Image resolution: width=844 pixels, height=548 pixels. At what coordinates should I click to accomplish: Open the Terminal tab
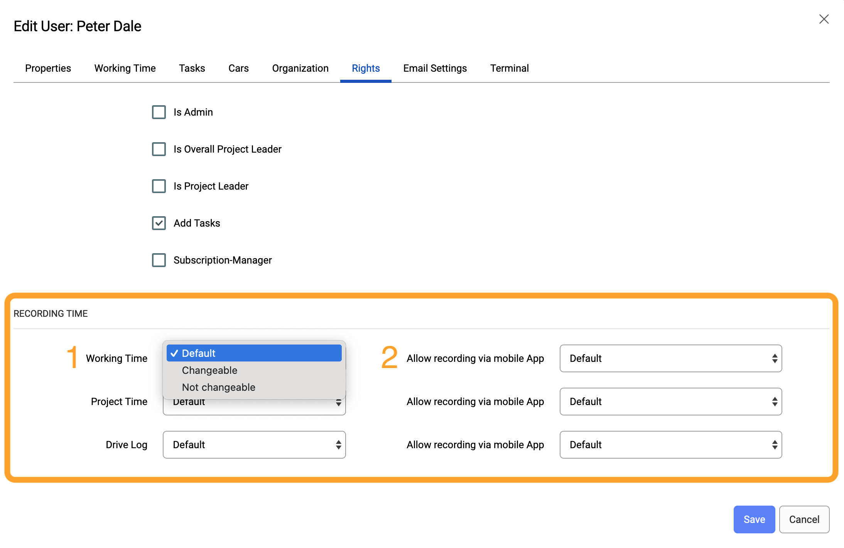[509, 68]
